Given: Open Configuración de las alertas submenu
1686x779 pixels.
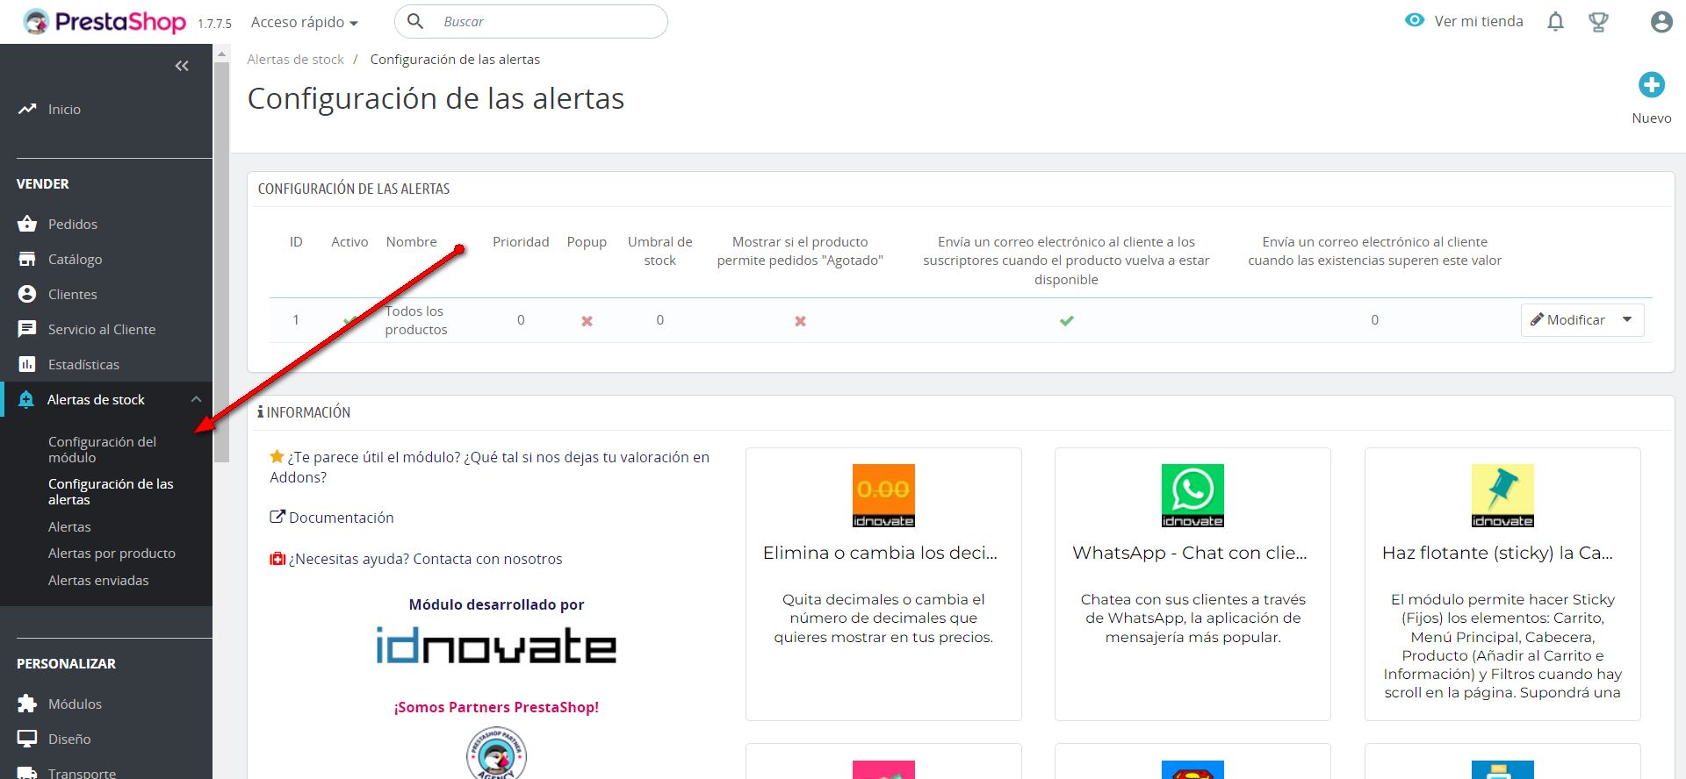Looking at the screenshot, I should point(111,491).
